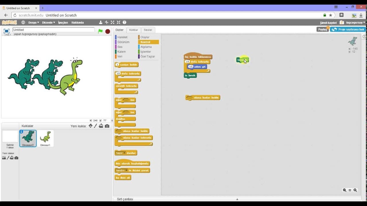Open browser downloads arrow icon
Screen dimensions: 367x206
tap(361, 15)
